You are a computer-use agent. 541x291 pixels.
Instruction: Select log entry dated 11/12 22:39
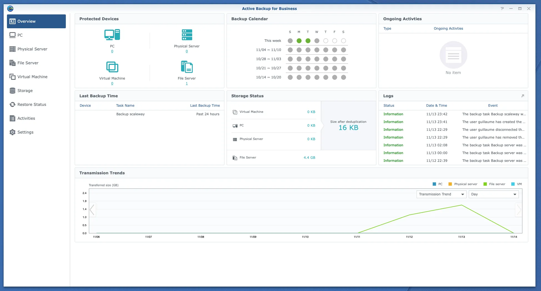click(x=453, y=161)
